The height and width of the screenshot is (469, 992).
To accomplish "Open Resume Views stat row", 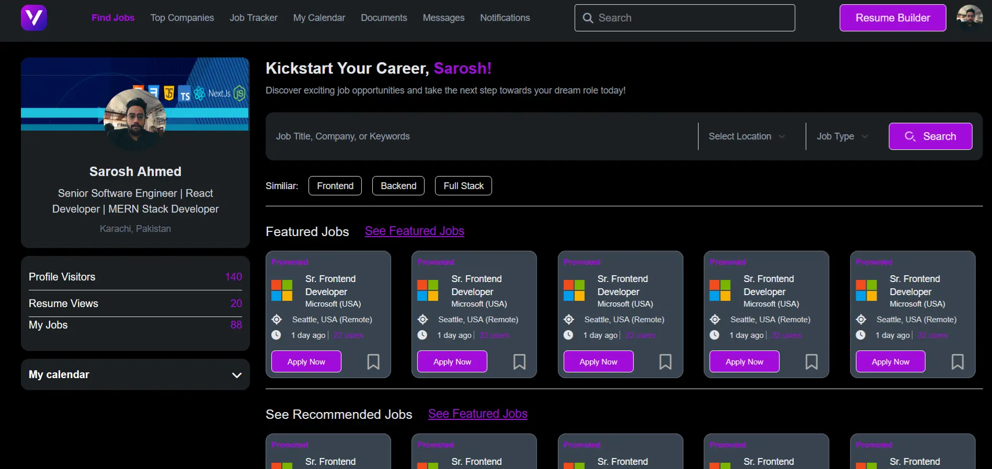I will pyautogui.click(x=135, y=303).
